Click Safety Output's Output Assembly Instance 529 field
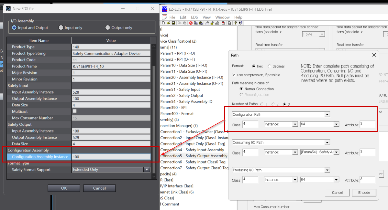The height and width of the screenshot is (210, 388). pyautogui.click(x=111, y=137)
